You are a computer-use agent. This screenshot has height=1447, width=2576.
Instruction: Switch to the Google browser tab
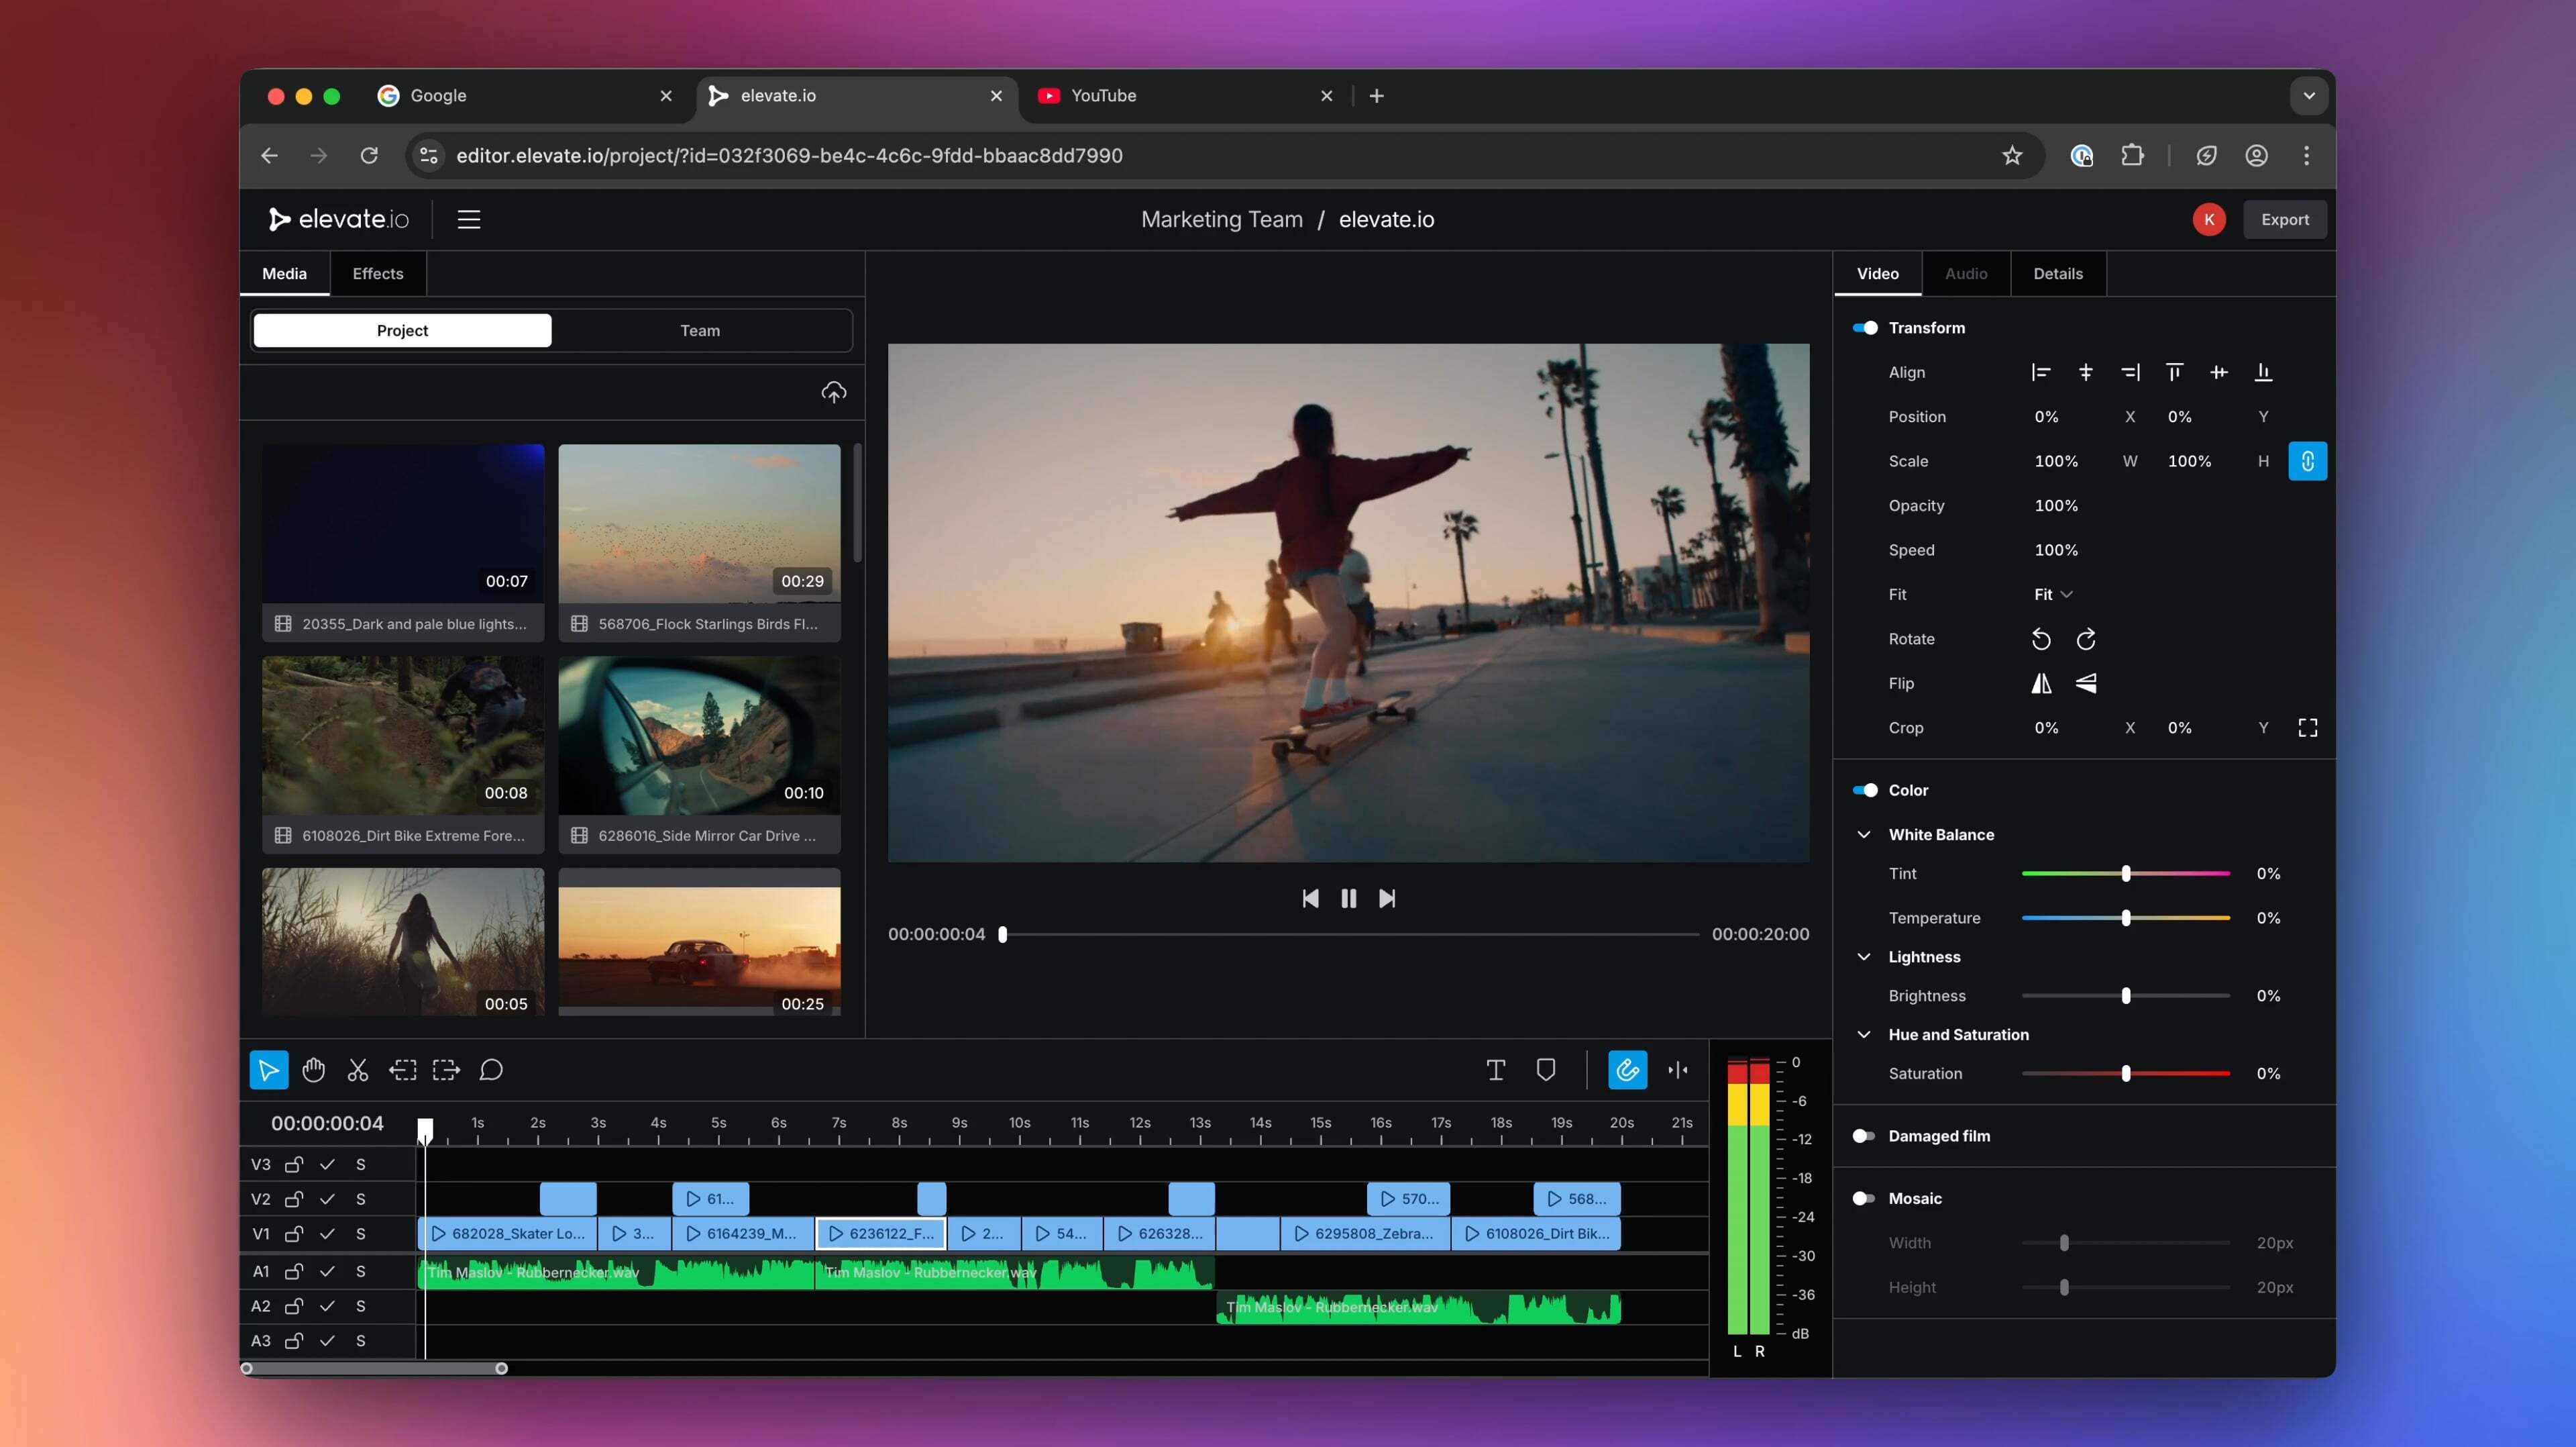coord(526,96)
